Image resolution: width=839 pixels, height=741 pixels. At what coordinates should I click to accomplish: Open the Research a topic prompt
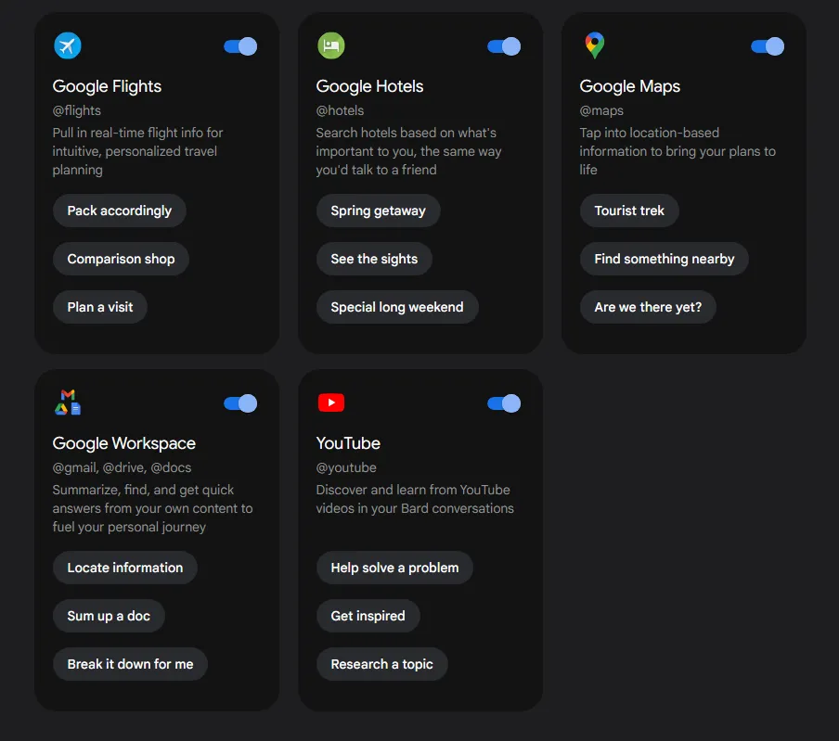pyautogui.click(x=382, y=664)
